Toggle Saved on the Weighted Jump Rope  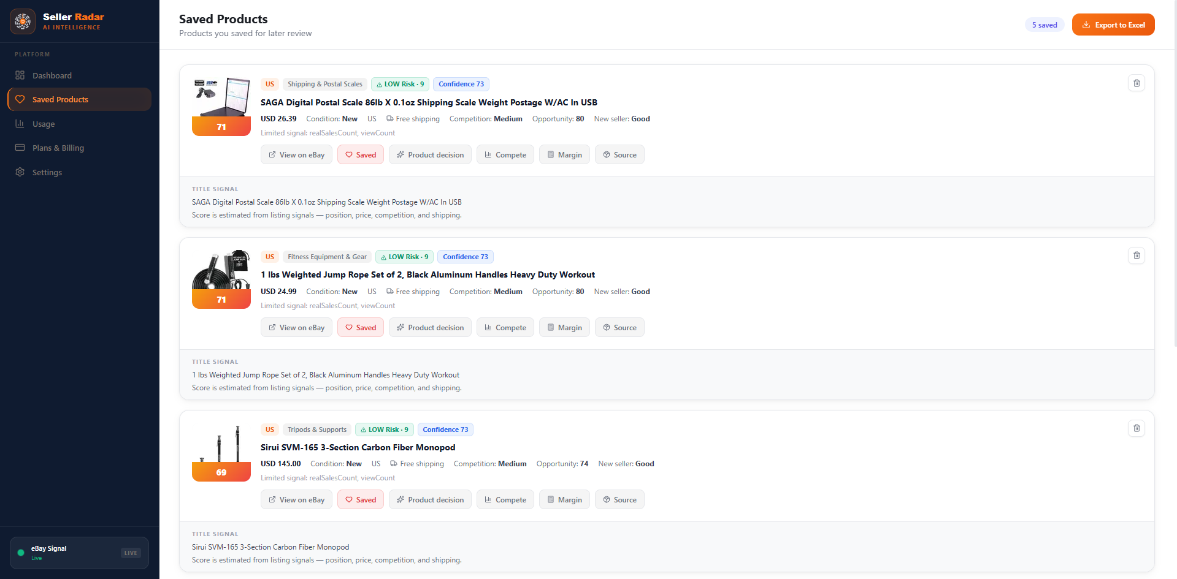click(x=361, y=328)
